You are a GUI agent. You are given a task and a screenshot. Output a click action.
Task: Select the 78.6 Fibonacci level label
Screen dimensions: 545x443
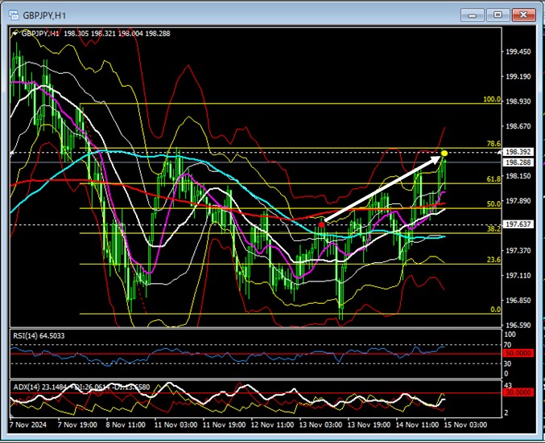(493, 144)
